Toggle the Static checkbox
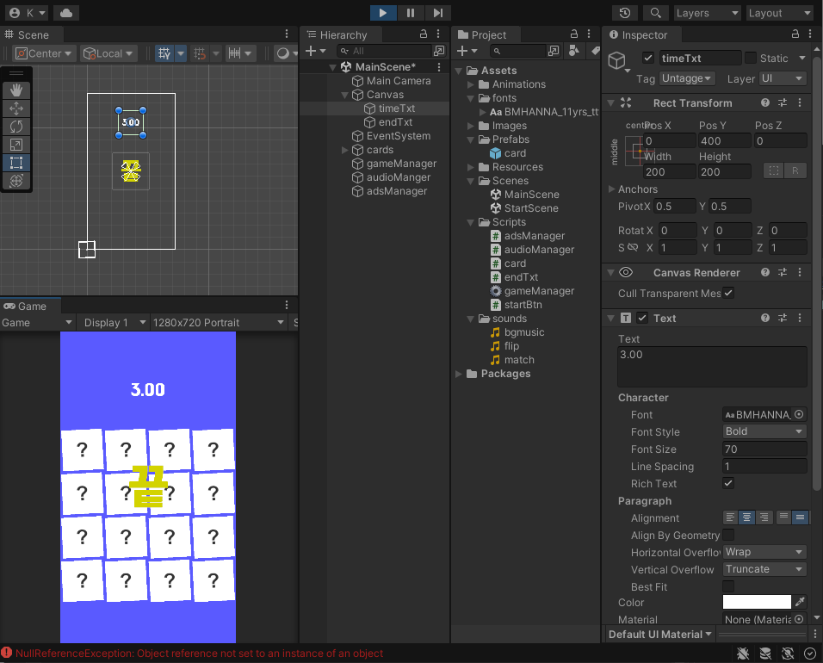 click(x=751, y=58)
